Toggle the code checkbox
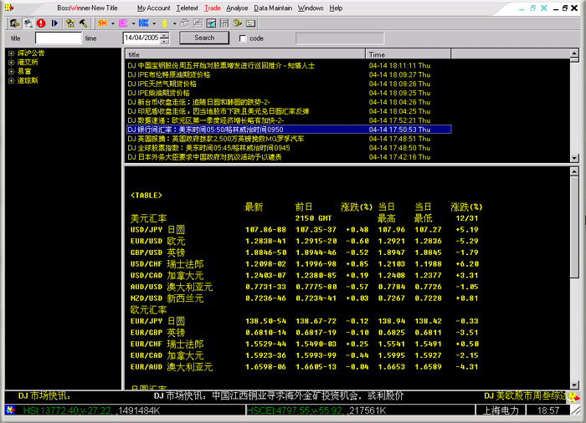 click(x=243, y=38)
